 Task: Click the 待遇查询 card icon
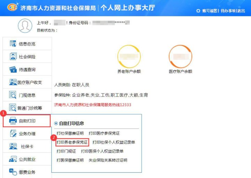click(x=13, y=70)
